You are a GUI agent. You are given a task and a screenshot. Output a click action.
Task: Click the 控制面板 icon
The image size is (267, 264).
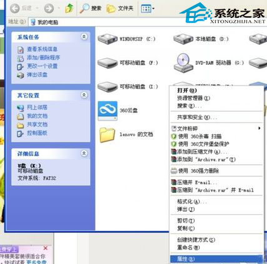coord(21,134)
